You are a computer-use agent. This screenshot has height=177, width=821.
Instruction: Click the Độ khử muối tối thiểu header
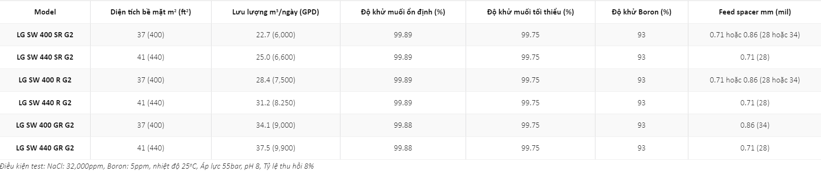click(530, 12)
